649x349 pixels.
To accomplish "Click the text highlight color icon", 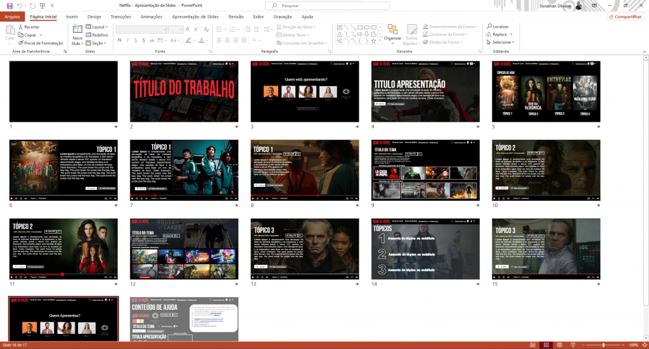I will [188, 40].
